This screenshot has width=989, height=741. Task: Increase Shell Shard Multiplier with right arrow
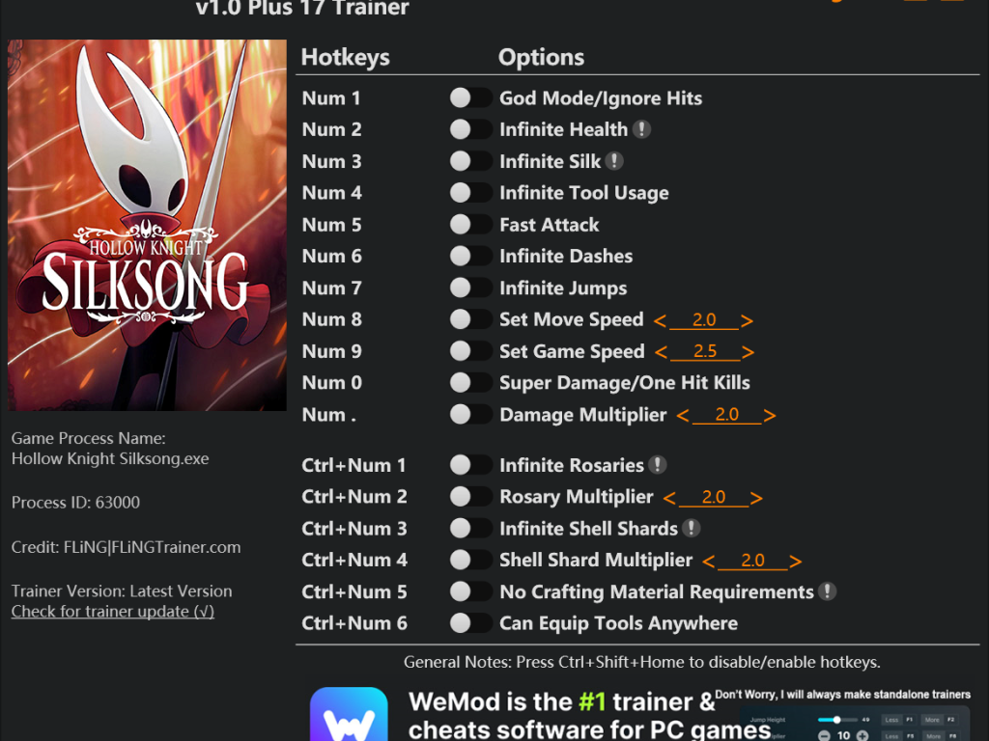[x=796, y=561]
